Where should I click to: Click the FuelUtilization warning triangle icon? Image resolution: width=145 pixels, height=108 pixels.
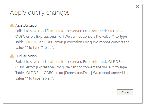point(12,56)
